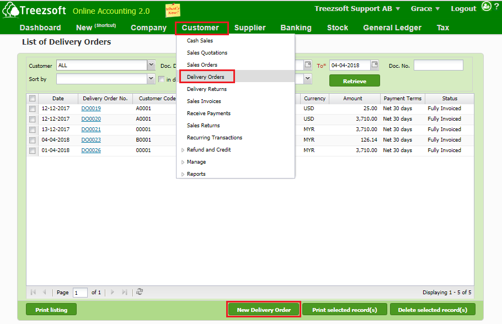Go to the previous page of results
Screen dimensions: 502x324
click(45, 292)
